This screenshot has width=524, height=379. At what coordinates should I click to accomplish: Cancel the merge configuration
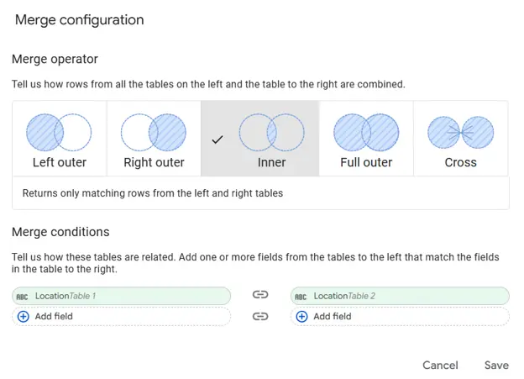click(x=440, y=366)
